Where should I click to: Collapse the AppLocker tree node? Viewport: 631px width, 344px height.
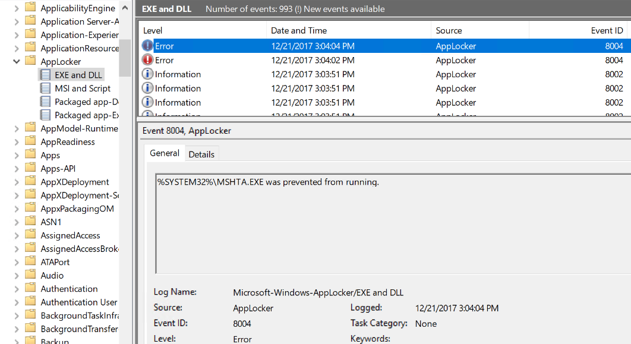[16, 62]
